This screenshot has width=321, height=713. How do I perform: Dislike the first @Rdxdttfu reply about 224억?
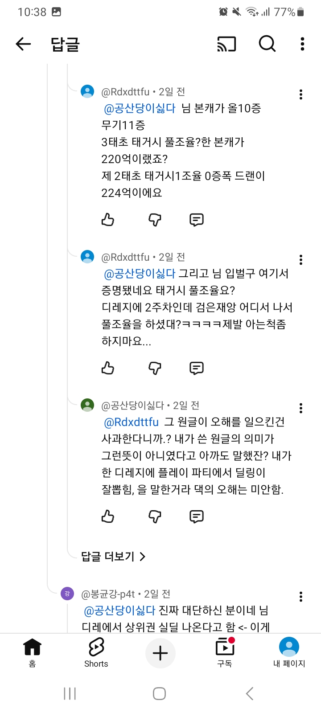[x=155, y=220]
